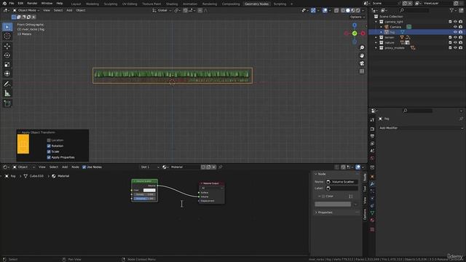Click the pan view hand icon

click(x=362, y=55)
